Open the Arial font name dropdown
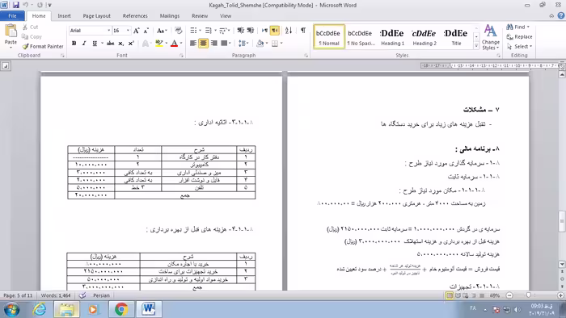The image size is (566, 318). coord(108,31)
